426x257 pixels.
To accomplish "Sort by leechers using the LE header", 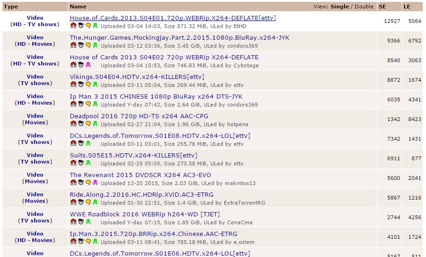I will point(407,7).
